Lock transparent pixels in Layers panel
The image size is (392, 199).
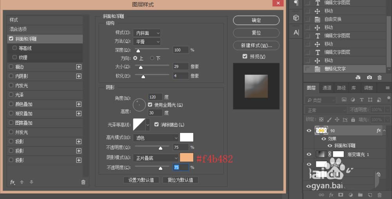321,120
